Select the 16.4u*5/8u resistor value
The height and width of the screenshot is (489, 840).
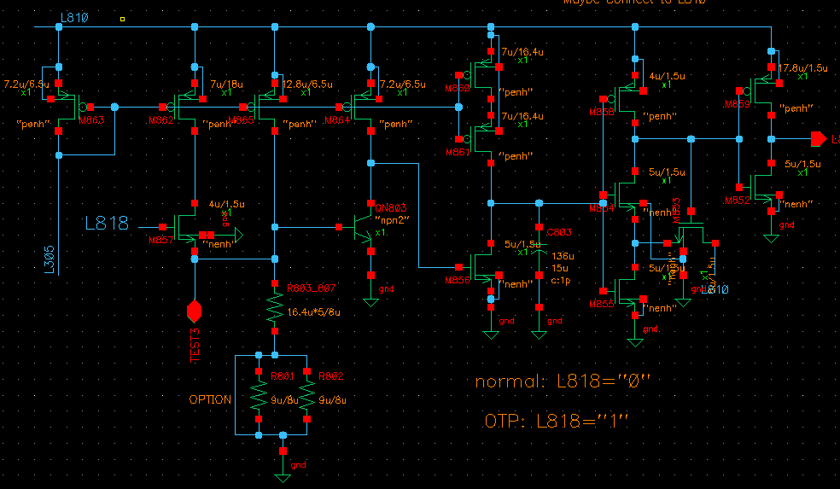314,311
